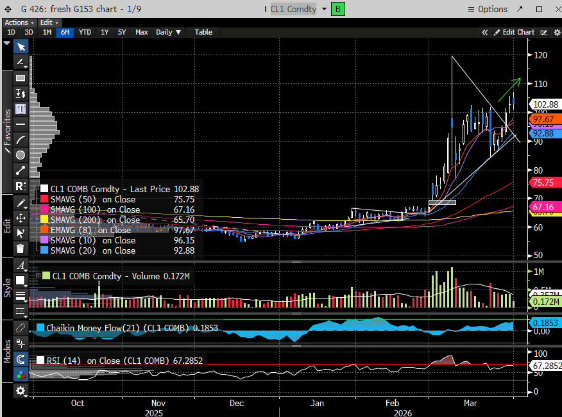This screenshot has height=417, width=562.
Task: Open the font style A tool
Action: point(21,265)
